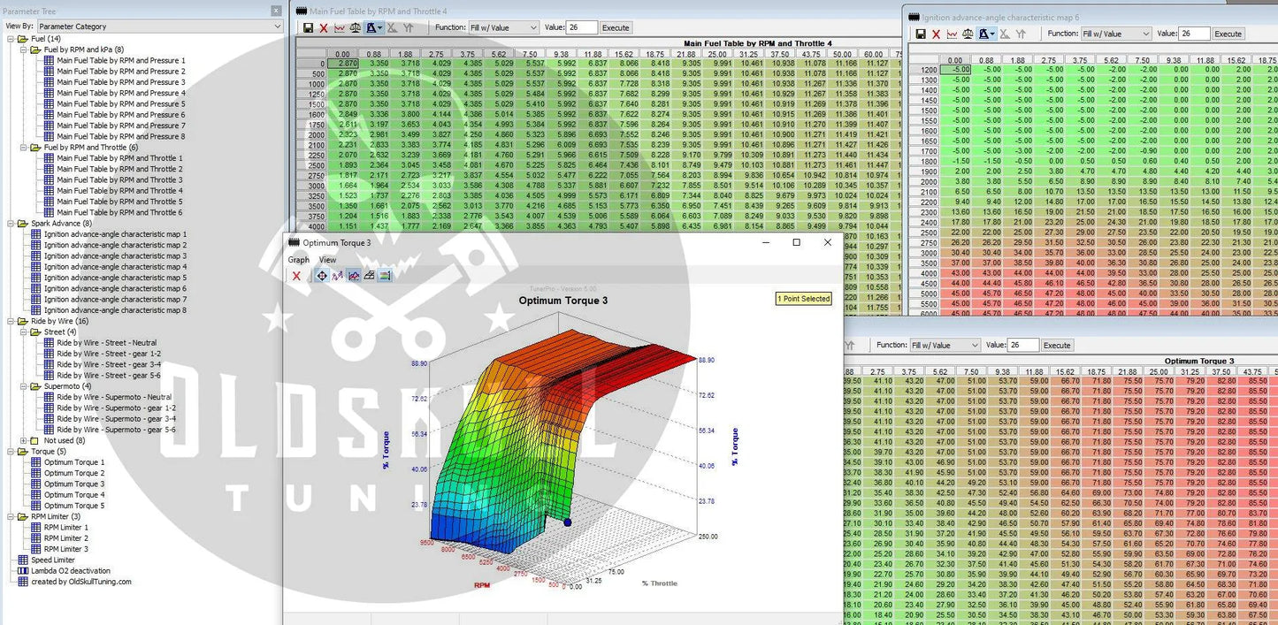Open graph view icon in Main Fuel Table toolbar

[340, 28]
